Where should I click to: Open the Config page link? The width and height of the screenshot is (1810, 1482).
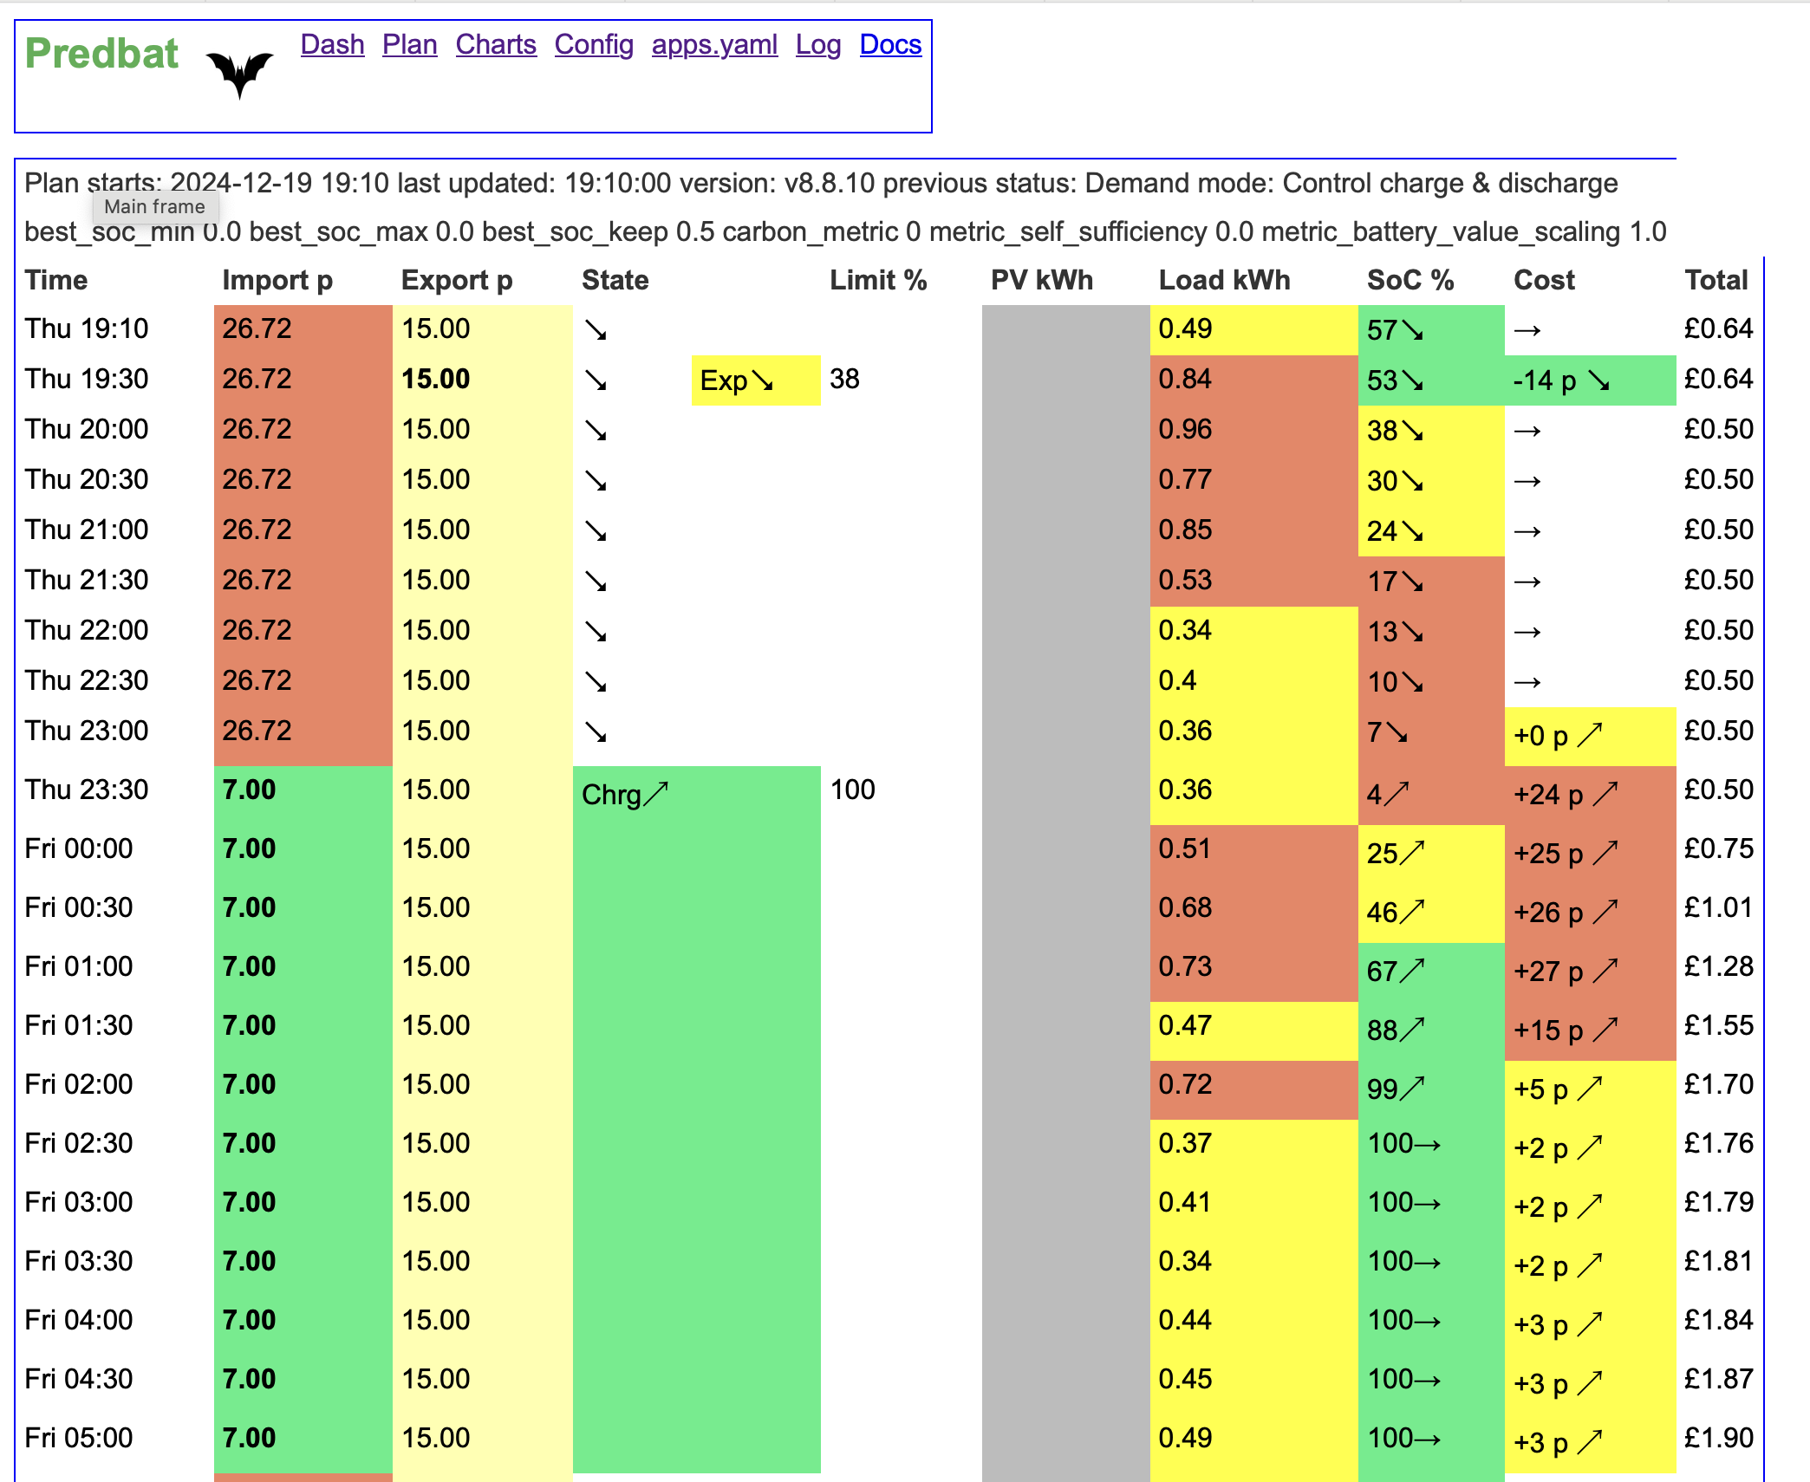[594, 44]
